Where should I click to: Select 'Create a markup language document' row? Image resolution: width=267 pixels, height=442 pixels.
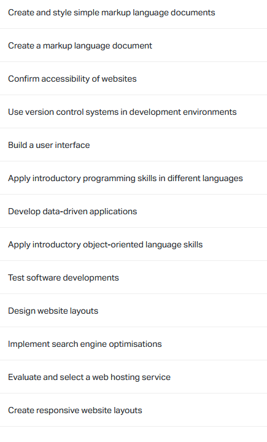[x=133, y=45]
